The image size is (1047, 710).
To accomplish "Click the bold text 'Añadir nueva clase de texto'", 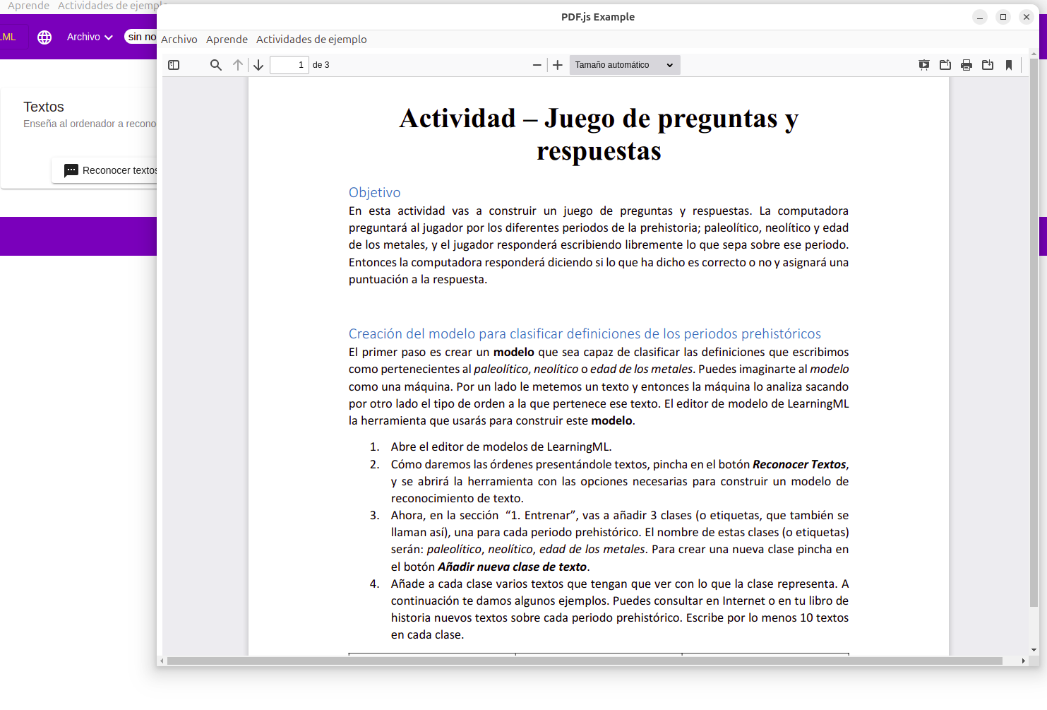I will pos(513,567).
